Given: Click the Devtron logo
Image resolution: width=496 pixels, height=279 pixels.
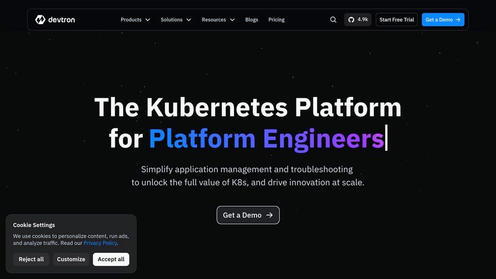Looking at the screenshot, I should point(55,19).
